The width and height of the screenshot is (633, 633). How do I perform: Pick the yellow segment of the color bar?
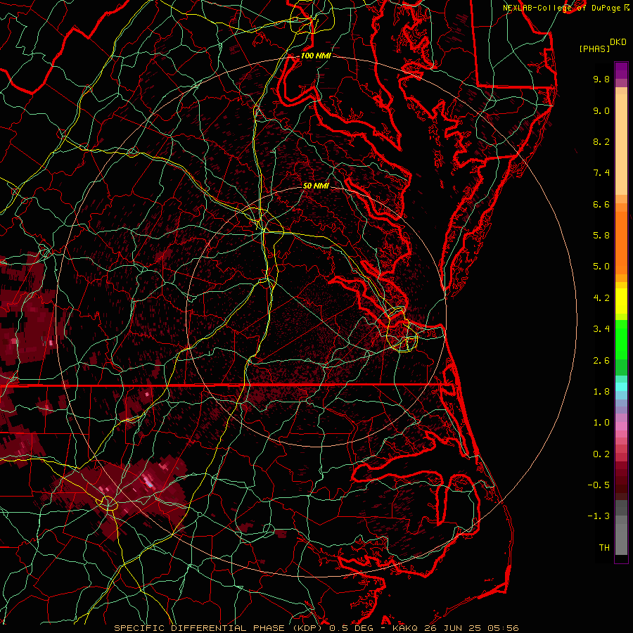621,301
